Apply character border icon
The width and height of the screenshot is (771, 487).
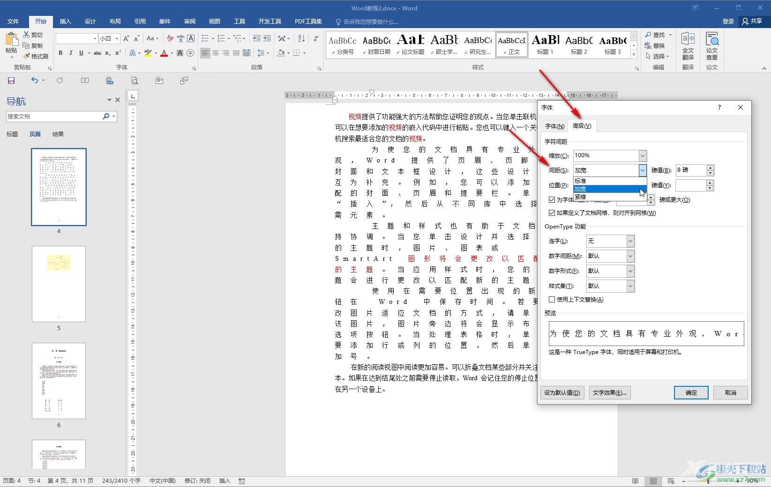click(191, 38)
